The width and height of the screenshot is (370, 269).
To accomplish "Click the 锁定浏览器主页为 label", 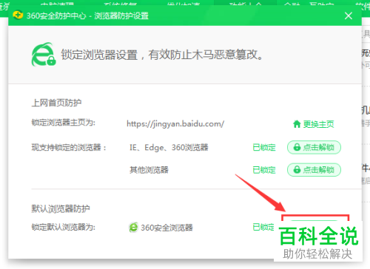I will (64, 123).
